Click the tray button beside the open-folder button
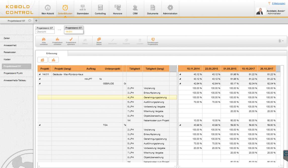 coord(54,60)
